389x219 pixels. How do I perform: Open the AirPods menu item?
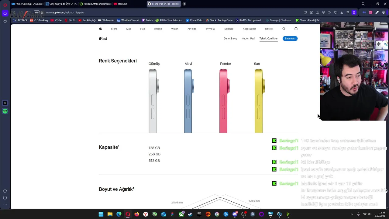pyautogui.click(x=192, y=29)
